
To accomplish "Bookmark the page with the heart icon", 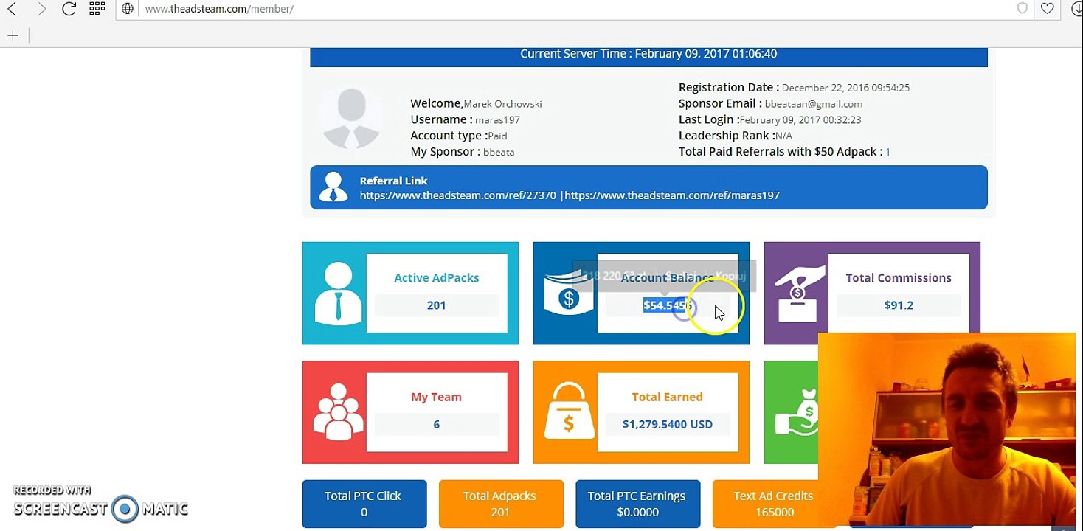I will (x=1047, y=9).
